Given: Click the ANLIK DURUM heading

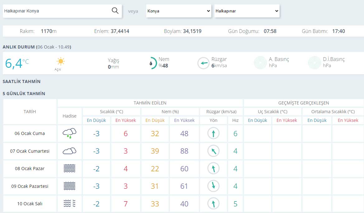Looking at the screenshot, I should (x=37, y=47).
